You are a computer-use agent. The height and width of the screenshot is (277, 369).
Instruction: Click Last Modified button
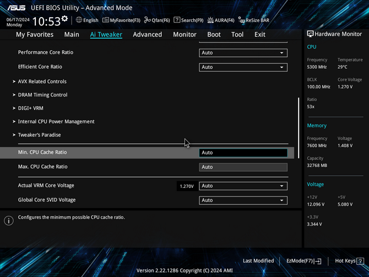258,261
